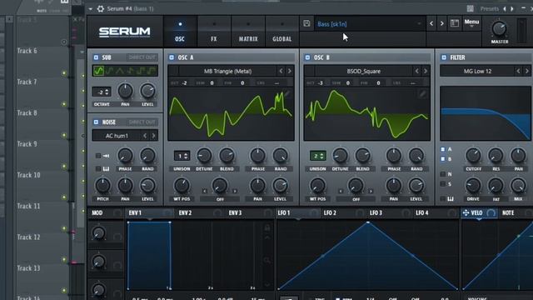
Task: Open Serum plugin settings gear icon
Action: (101, 9)
